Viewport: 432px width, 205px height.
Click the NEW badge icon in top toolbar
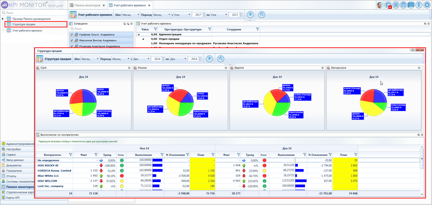point(411,5)
